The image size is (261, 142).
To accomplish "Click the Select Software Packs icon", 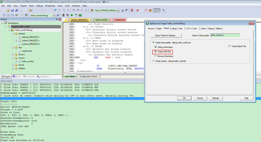I will coord(76,15).
